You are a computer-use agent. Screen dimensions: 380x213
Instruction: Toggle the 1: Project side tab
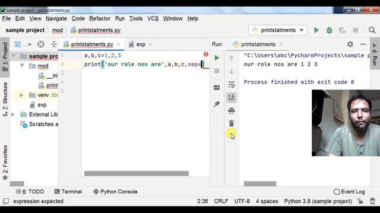click(x=5, y=57)
